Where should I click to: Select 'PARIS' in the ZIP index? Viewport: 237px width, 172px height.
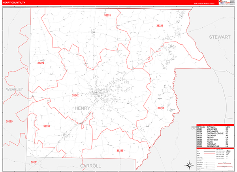pos(210,142)
